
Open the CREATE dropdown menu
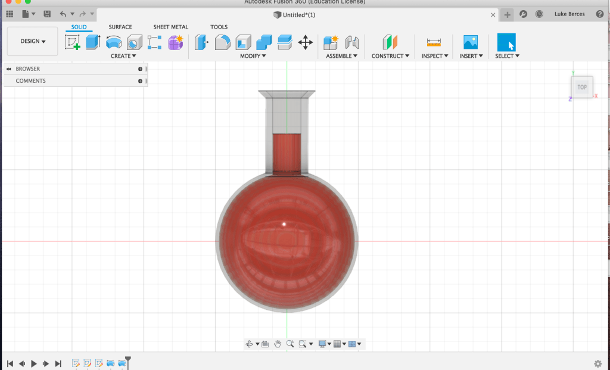point(123,56)
